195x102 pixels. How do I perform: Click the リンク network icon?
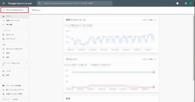click(3, 71)
